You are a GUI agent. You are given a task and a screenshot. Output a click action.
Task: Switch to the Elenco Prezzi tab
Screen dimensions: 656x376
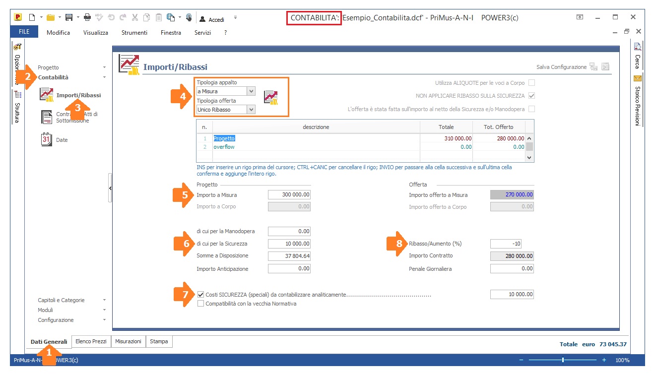pyautogui.click(x=91, y=341)
